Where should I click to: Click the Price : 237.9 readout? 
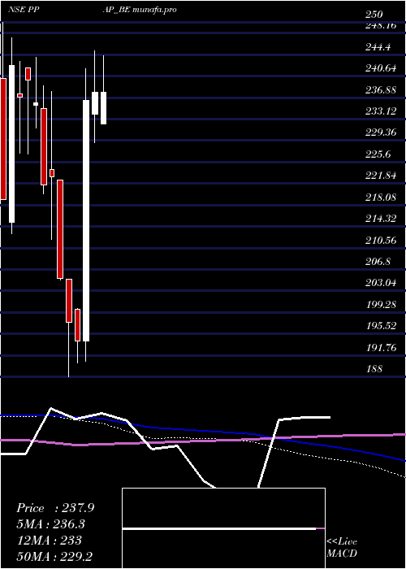55,508
